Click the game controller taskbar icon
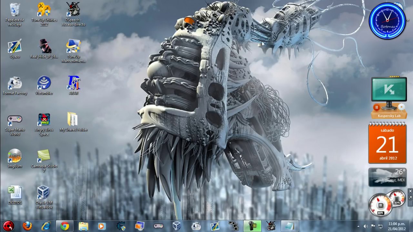This screenshot has height=232, width=413. [158, 226]
